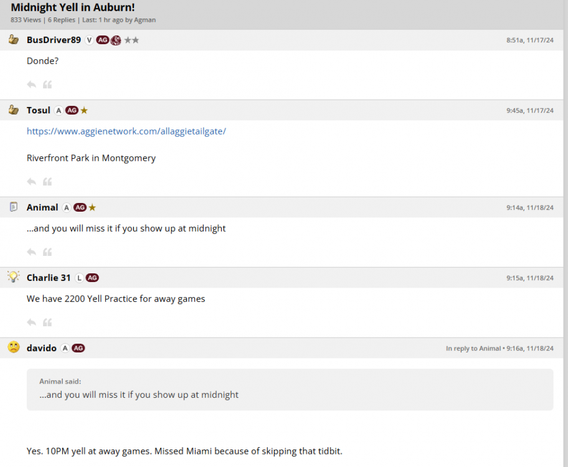
Task: Click the AG badge next to Animal
Action: pyautogui.click(x=80, y=207)
